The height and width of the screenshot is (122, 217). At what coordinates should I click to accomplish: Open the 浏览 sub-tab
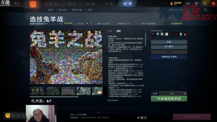[90, 10]
